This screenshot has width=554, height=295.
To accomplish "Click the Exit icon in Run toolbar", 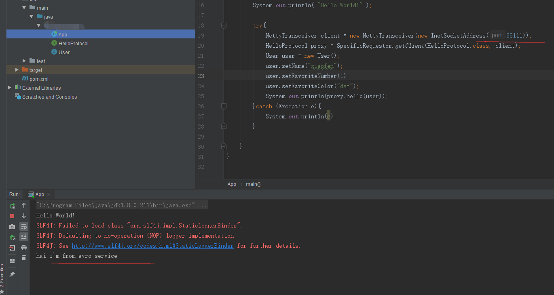I will point(12,248).
